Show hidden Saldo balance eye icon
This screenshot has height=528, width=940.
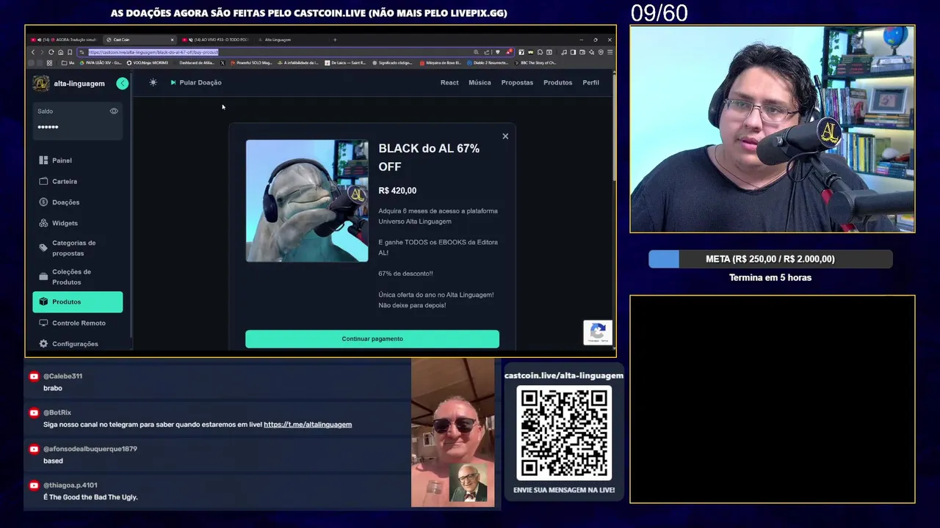pyautogui.click(x=114, y=111)
